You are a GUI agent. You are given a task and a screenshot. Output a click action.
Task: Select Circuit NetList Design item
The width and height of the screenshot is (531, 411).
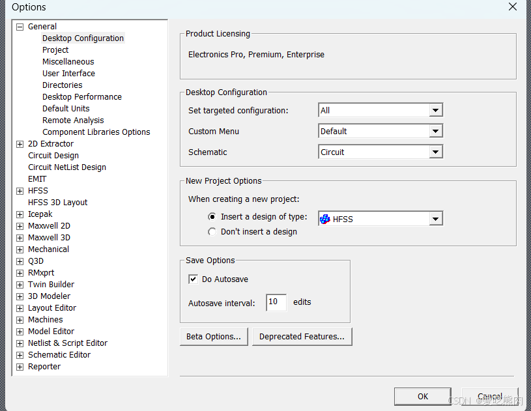coord(67,167)
